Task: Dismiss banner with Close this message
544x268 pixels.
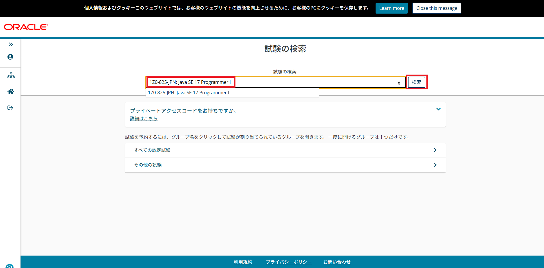Action: click(x=437, y=8)
